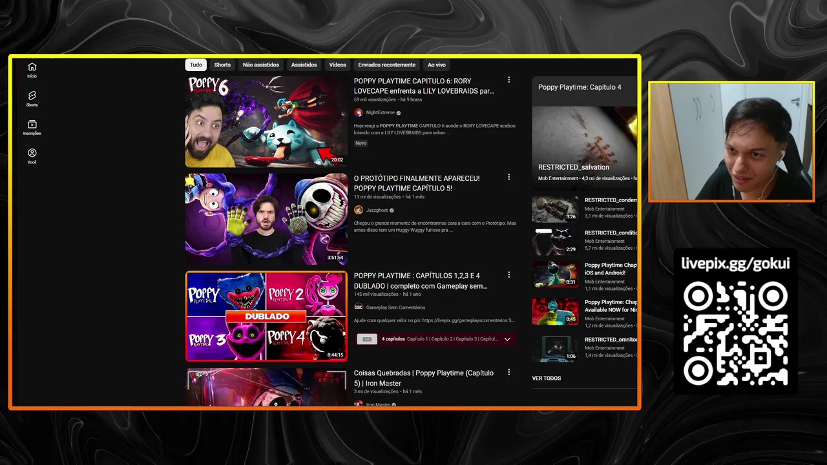This screenshot has width=827, height=465.
Task: Click Jazzghost channel avatar
Action: coord(359,210)
